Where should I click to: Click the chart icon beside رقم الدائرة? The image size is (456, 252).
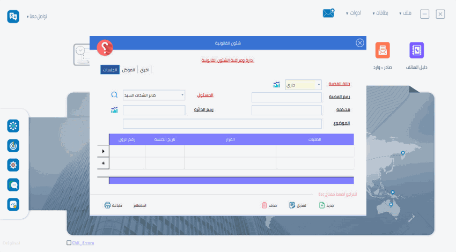[x=114, y=110]
